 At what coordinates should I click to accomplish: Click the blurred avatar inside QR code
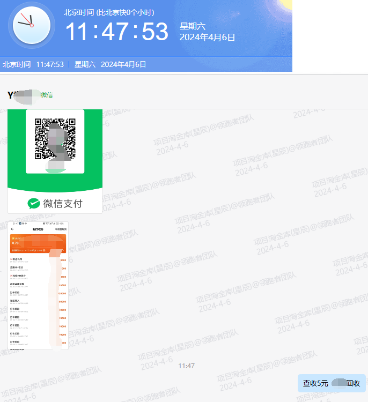(58, 145)
